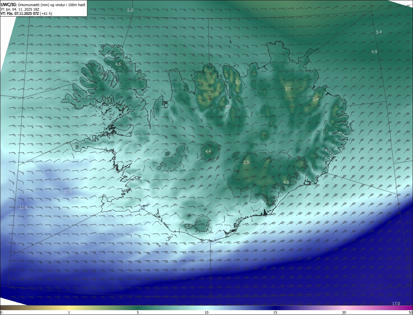This screenshot has height=315, width=413.
Task: Click the 17.0 value label
Action: point(396,304)
